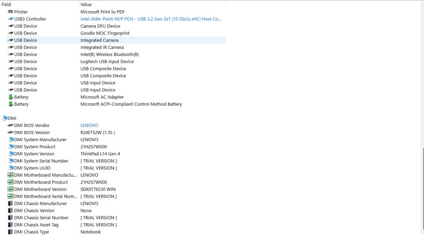Click the printer icon in the Printer row

10,11
